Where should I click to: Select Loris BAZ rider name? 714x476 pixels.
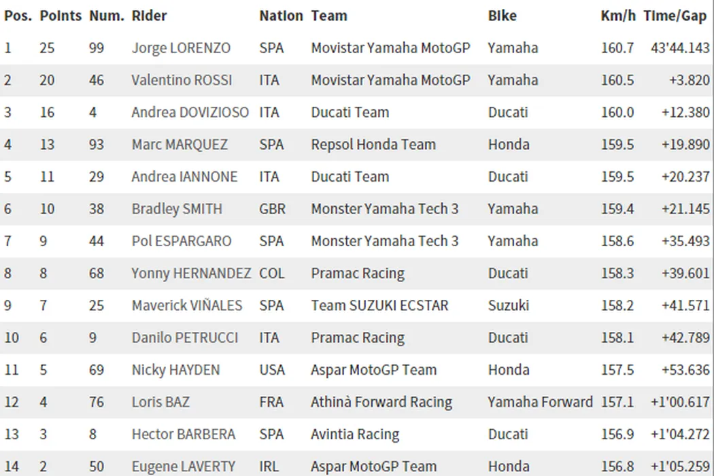pyautogui.click(x=160, y=403)
